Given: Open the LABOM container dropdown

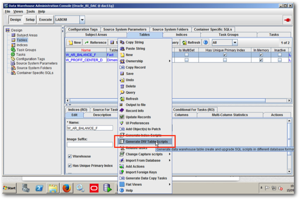Looking at the screenshot, I should pos(82,20).
